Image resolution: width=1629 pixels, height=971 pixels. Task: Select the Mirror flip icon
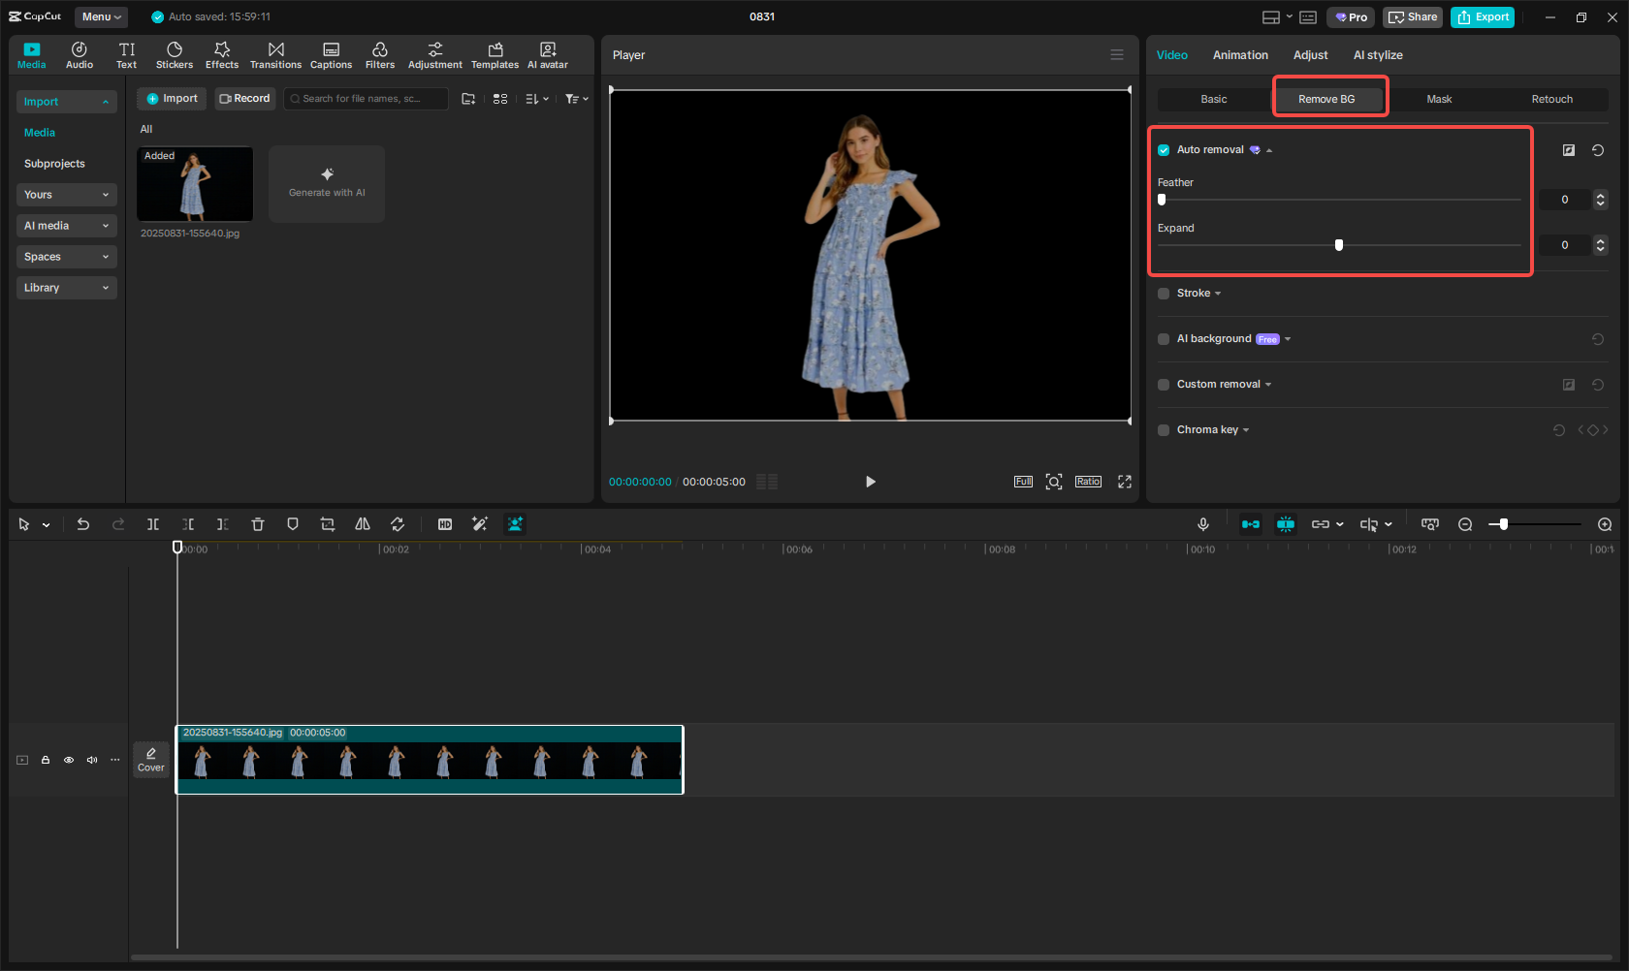[362, 524]
